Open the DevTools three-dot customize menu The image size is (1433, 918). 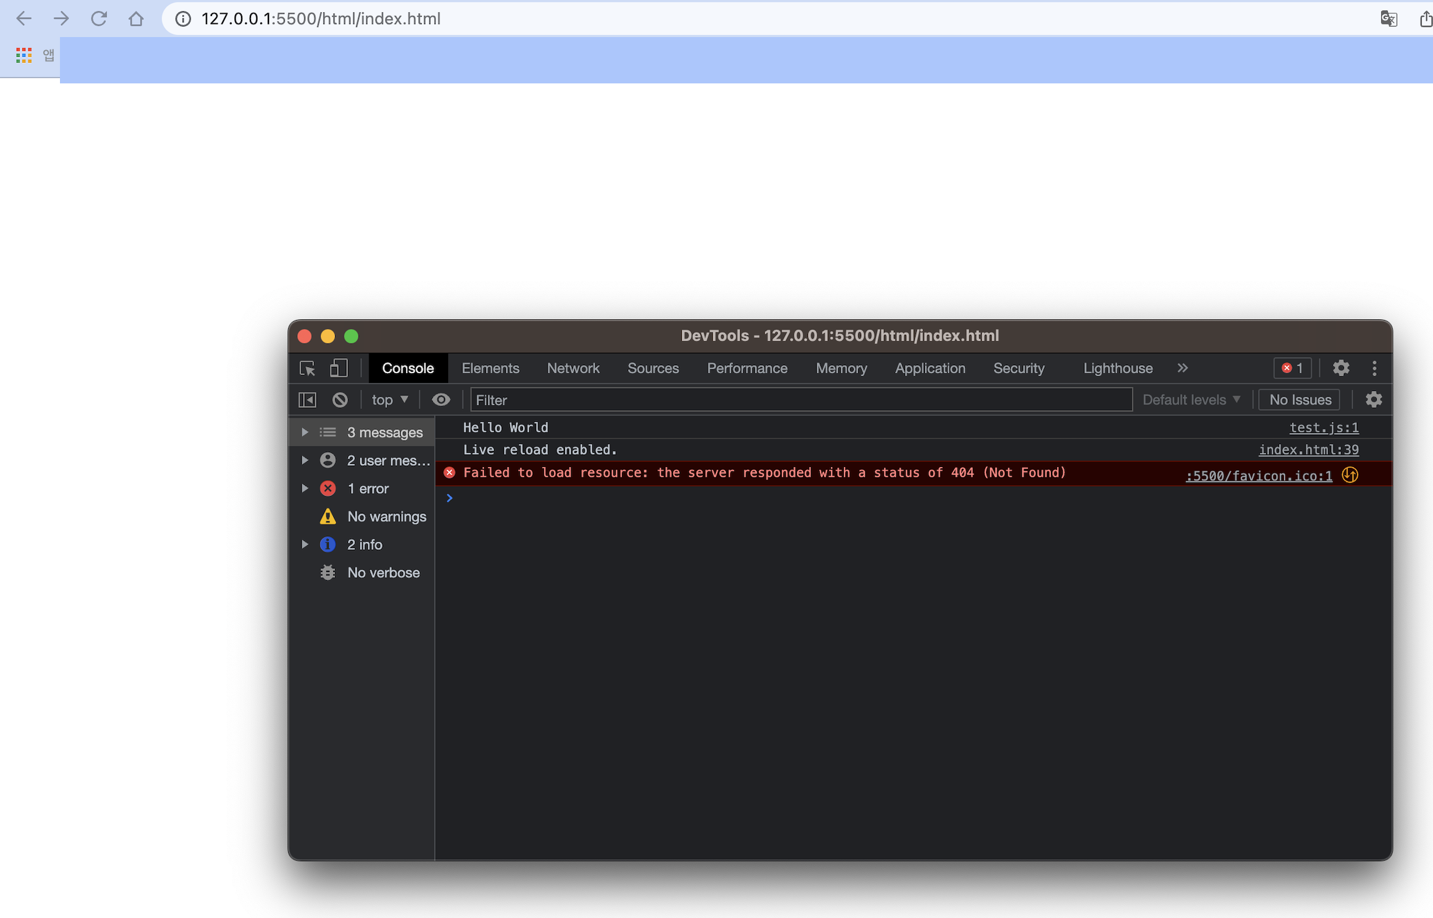(1374, 368)
